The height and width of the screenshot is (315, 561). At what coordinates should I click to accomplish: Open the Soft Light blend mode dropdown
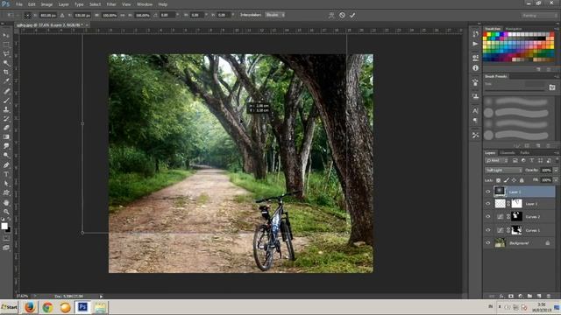click(503, 171)
